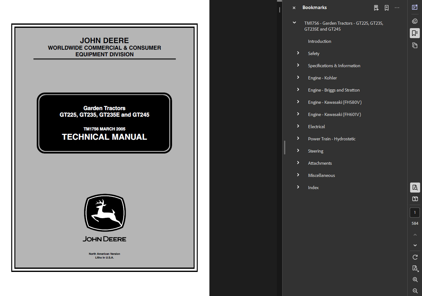
Task: Open the page thumbnails panel icon
Action: pyautogui.click(x=415, y=45)
